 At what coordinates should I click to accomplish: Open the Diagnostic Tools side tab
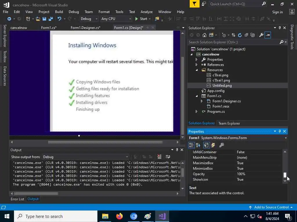tap(292, 37)
